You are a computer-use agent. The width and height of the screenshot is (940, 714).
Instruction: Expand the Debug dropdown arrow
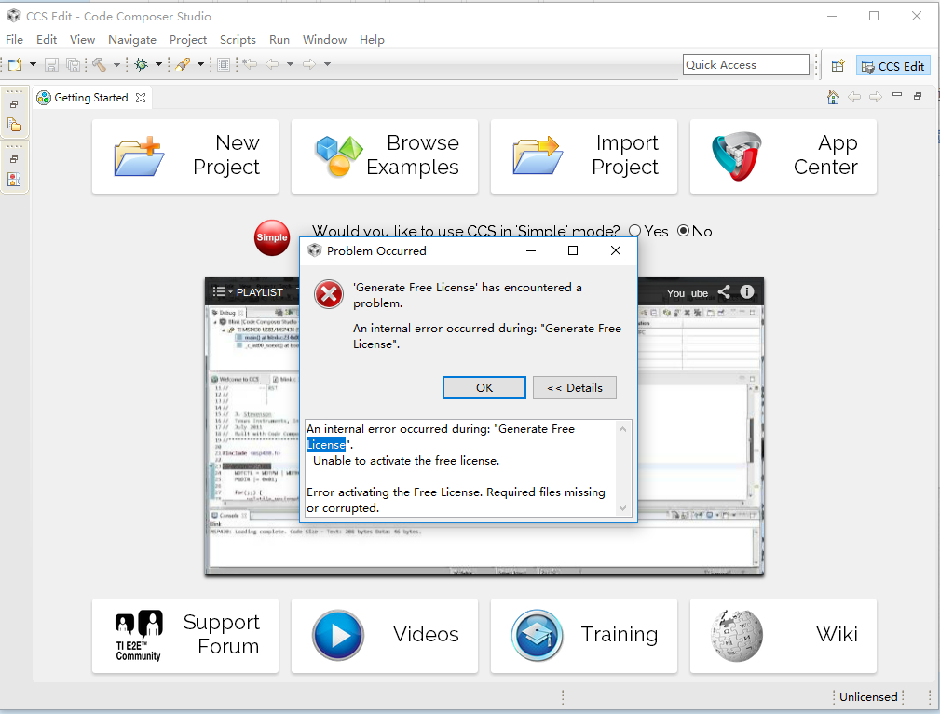point(159,64)
